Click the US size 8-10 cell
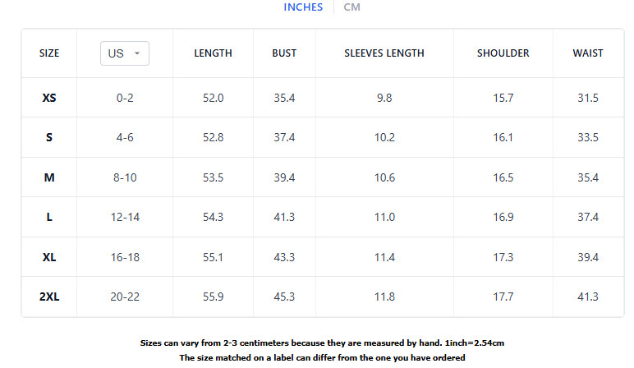The image size is (634, 368). click(125, 177)
